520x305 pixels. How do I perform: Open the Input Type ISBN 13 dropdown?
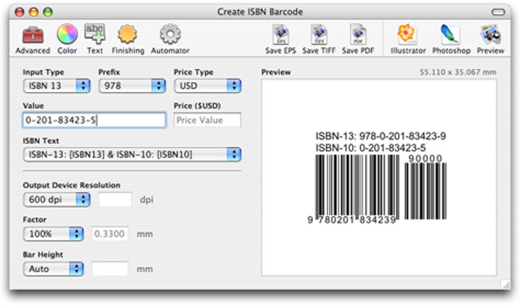tap(57, 86)
